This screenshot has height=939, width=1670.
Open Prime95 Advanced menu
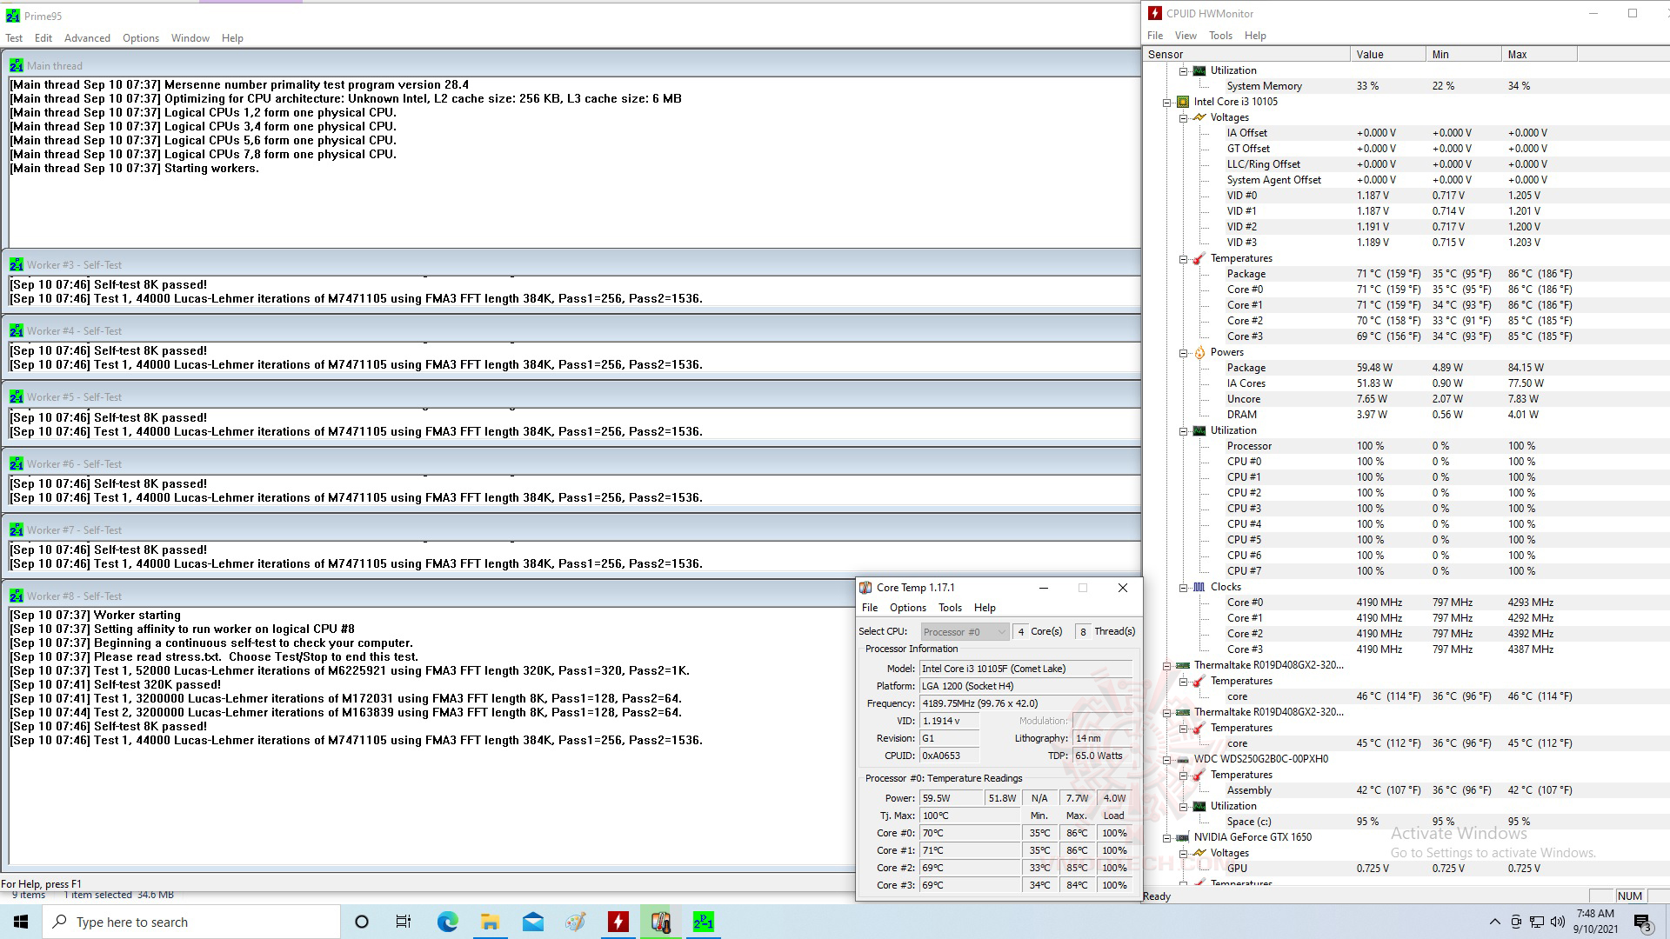click(x=87, y=38)
